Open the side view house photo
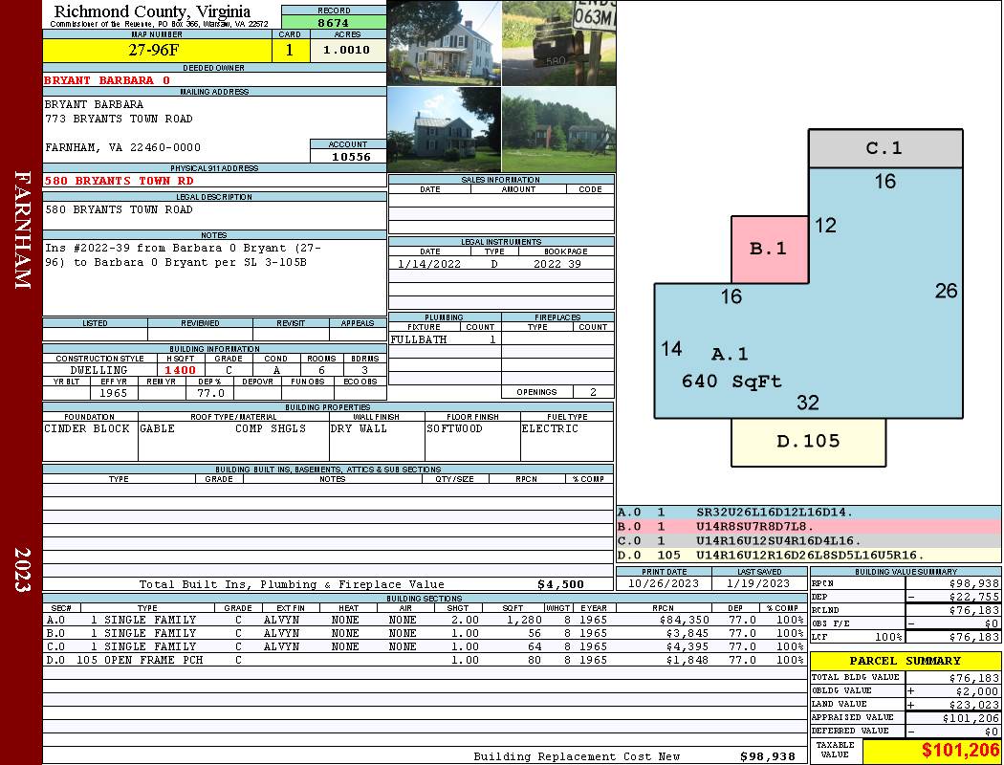This screenshot has height=765, width=1004. [444, 130]
